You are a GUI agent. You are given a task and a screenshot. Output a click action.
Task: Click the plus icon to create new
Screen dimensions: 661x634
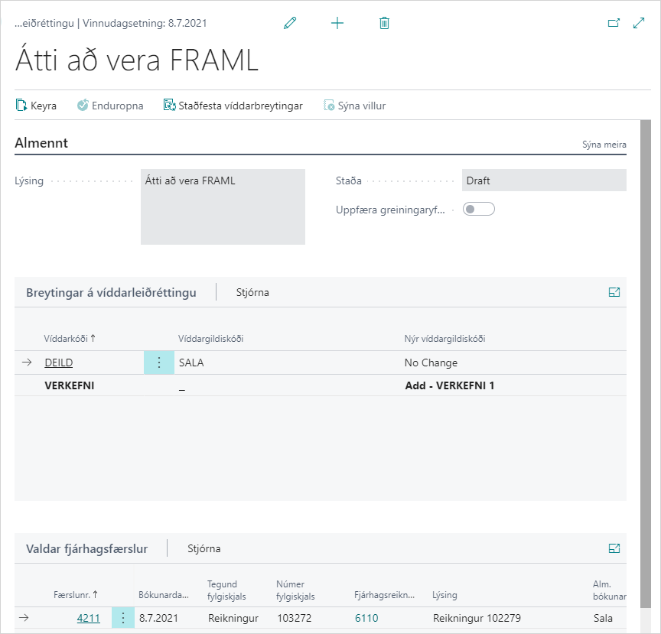pyautogui.click(x=337, y=23)
